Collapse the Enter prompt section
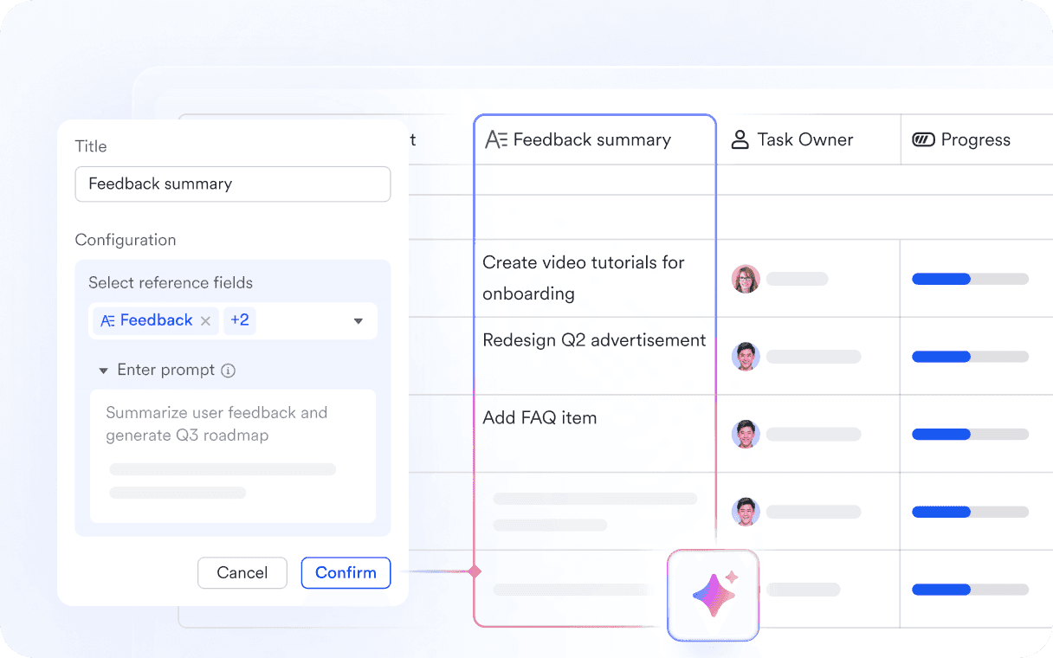Viewport: 1053px width, 658px height. [104, 370]
